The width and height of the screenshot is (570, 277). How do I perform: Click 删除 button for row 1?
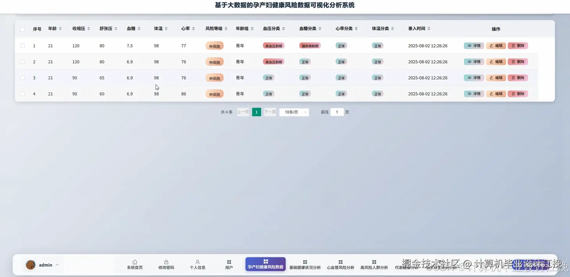coord(518,46)
